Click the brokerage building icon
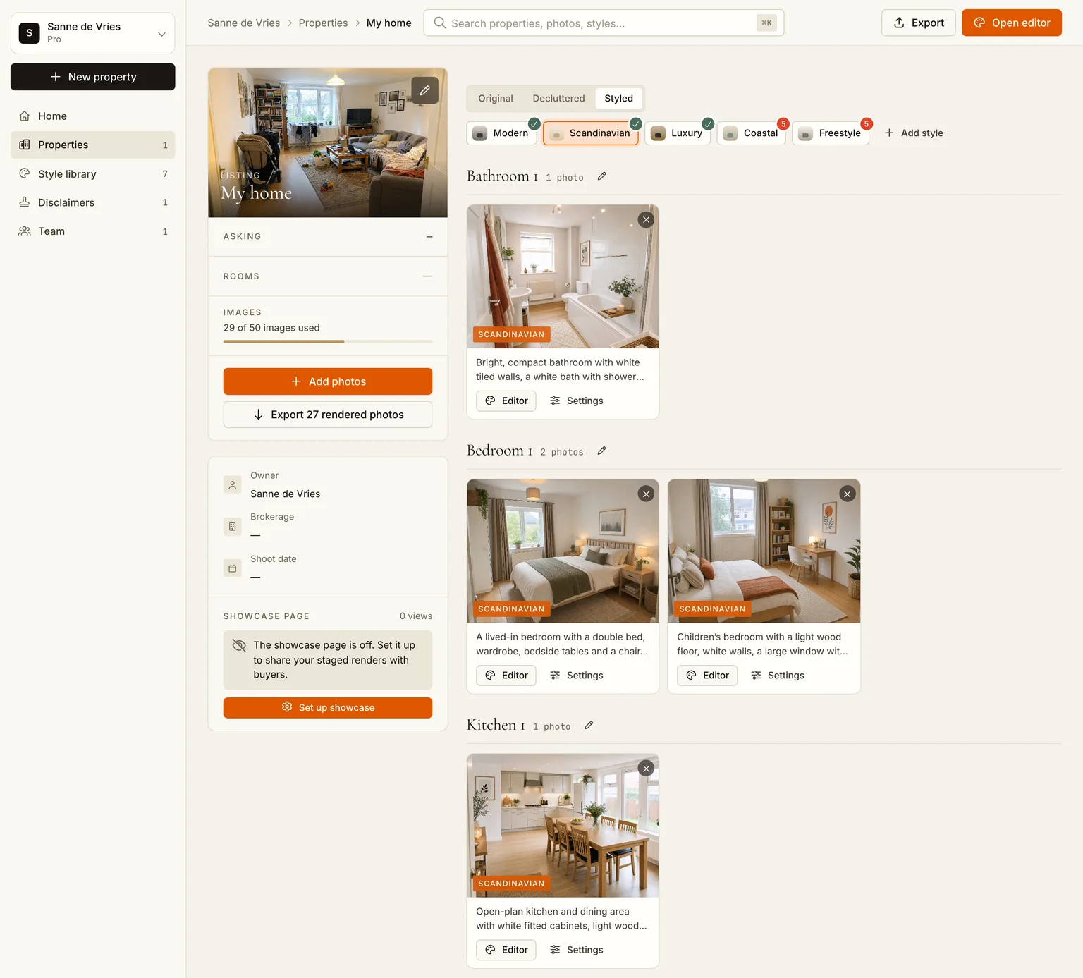This screenshot has height=978, width=1083. click(x=233, y=527)
